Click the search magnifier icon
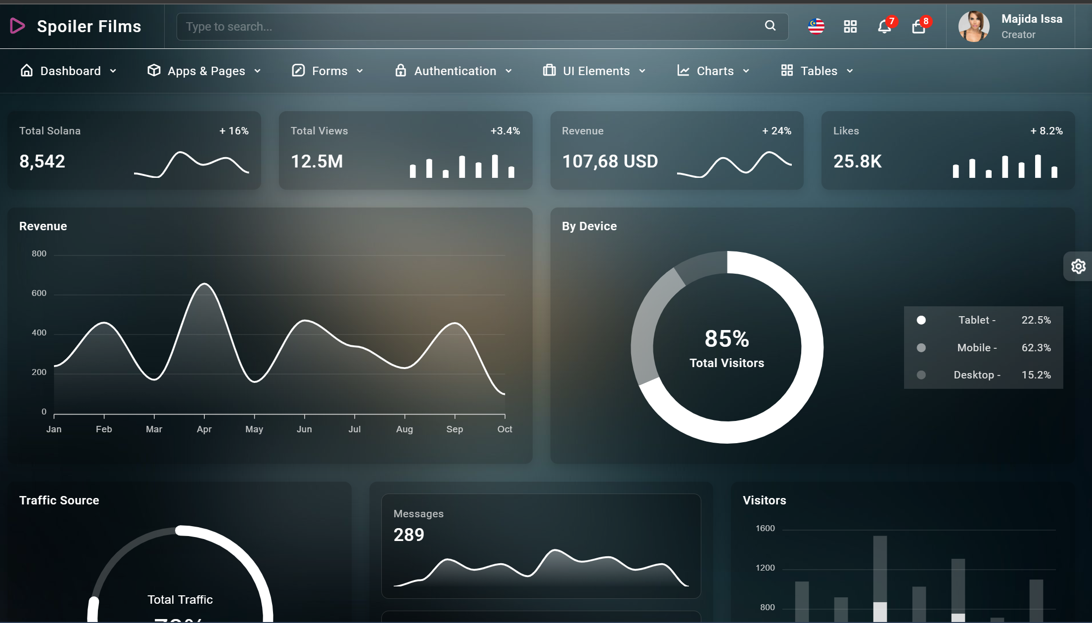Screen dimensions: 1092x623 [x=770, y=26]
